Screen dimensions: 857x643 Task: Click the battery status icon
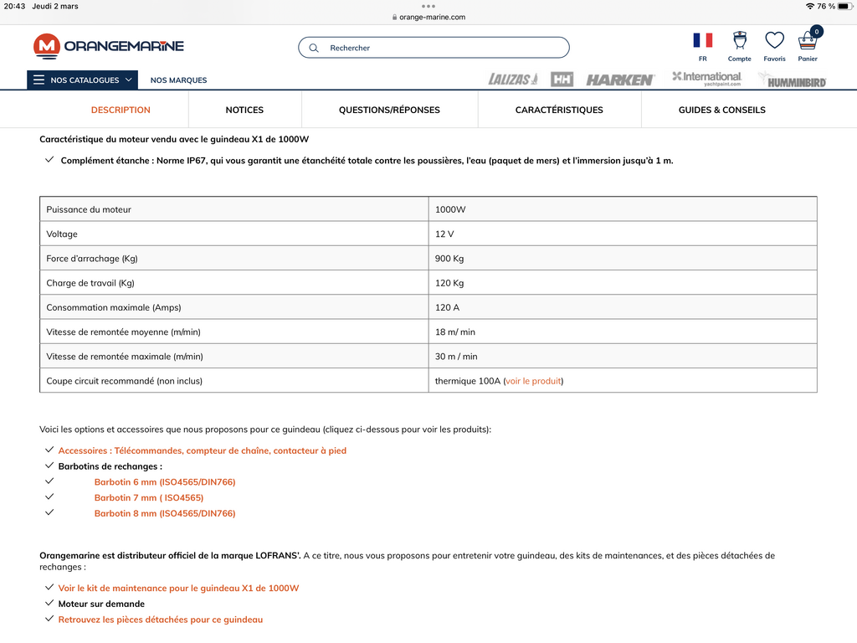845,6
